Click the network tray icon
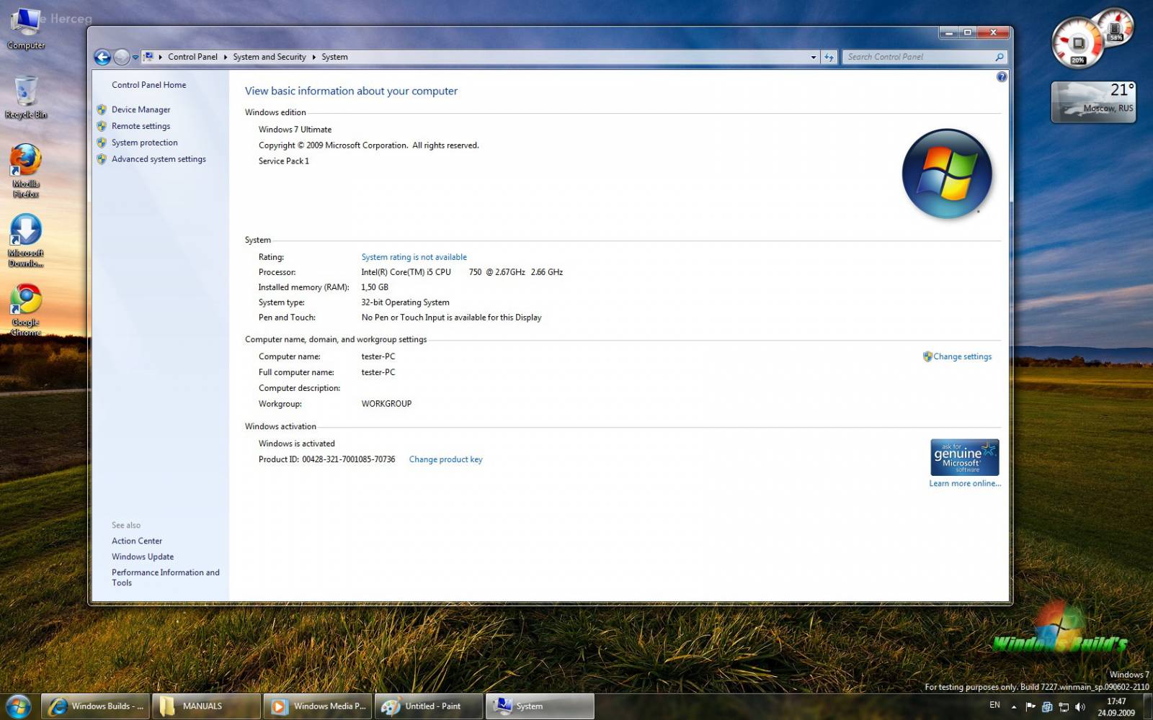 point(1064,707)
